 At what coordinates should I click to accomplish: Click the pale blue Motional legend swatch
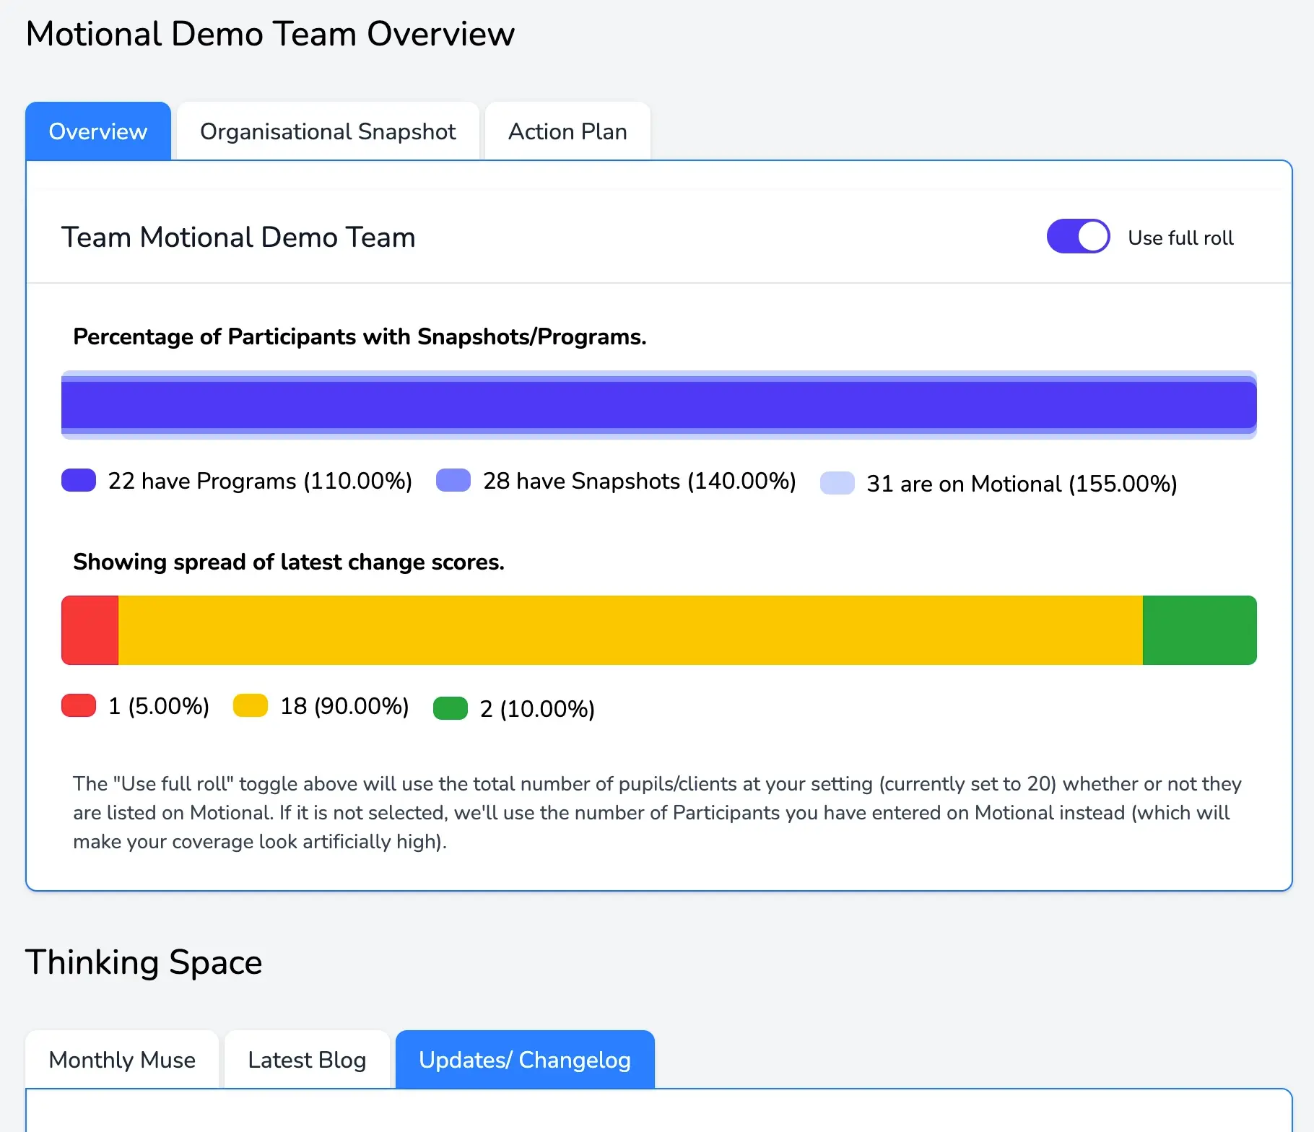click(x=837, y=484)
